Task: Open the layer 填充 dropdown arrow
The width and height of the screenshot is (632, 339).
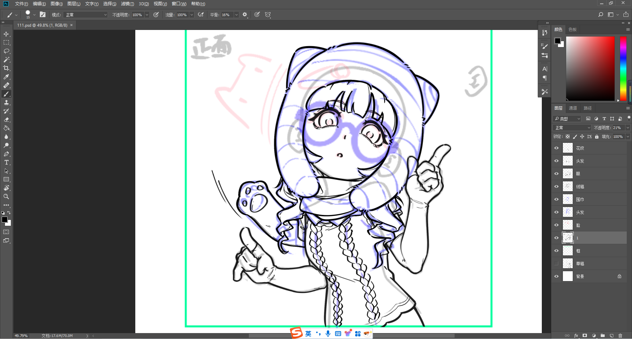Action: (628, 137)
